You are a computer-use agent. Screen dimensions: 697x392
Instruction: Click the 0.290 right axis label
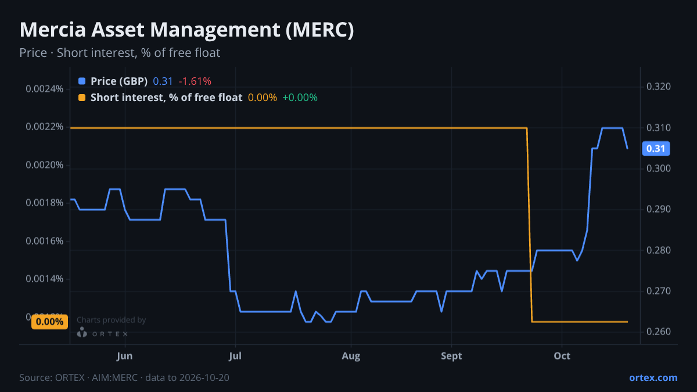point(659,209)
